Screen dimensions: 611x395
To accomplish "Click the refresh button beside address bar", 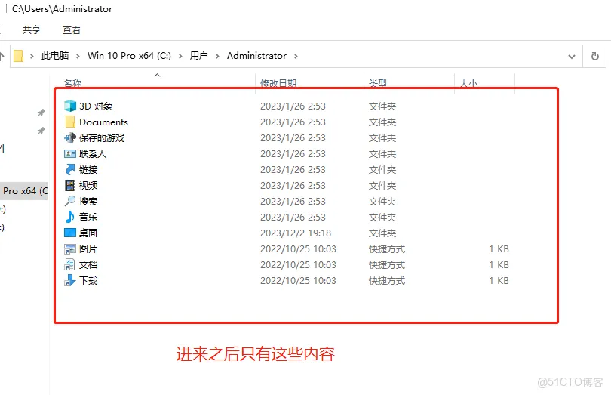I will (595, 56).
